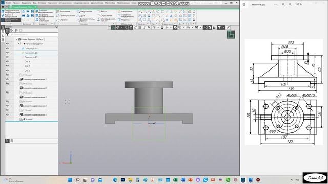Click the save icon in ribbon
The width and height of the screenshot is (328, 184).
point(32,11)
